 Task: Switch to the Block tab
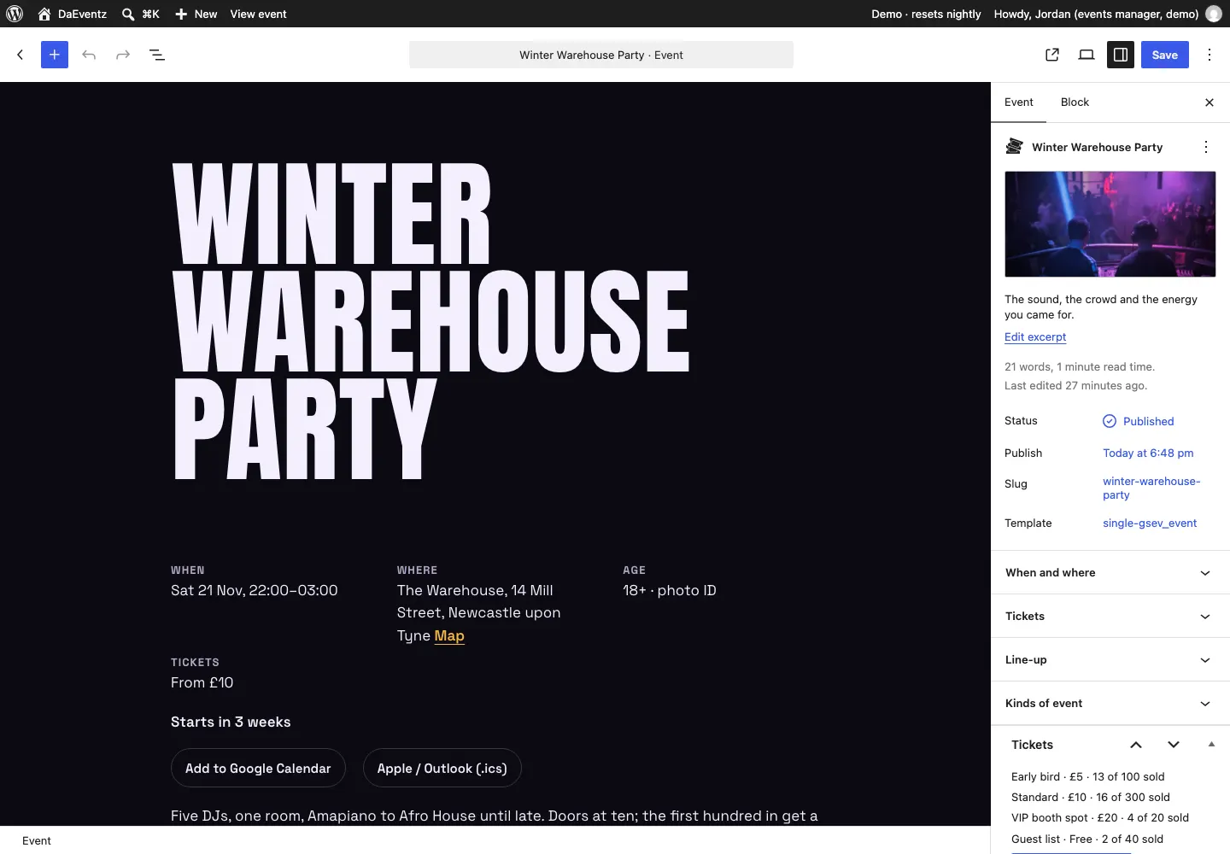[x=1075, y=102]
